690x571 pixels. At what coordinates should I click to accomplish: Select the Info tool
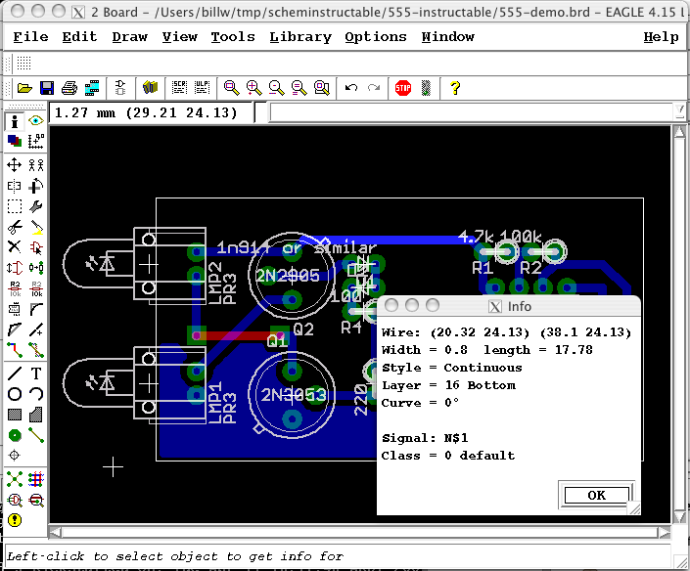click(x=15, y=121)
